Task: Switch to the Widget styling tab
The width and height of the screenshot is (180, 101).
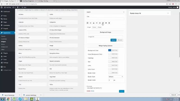Action: 89,27
